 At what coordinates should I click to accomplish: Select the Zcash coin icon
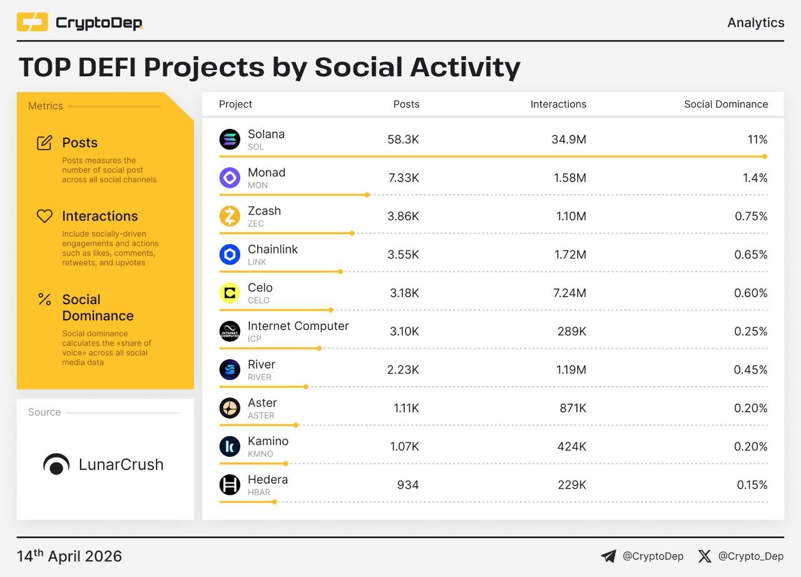tap(230, 217)
